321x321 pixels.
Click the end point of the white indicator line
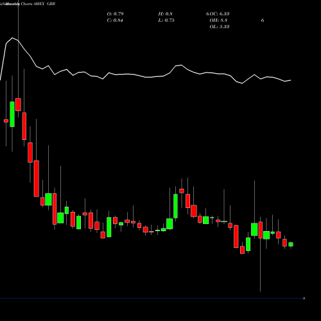(x=291, y=80)
